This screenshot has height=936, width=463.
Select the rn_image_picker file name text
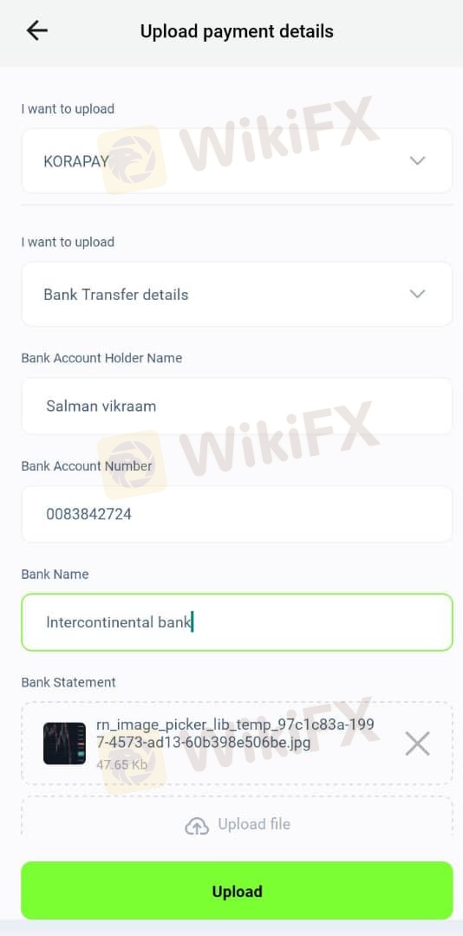click(235, 734)
